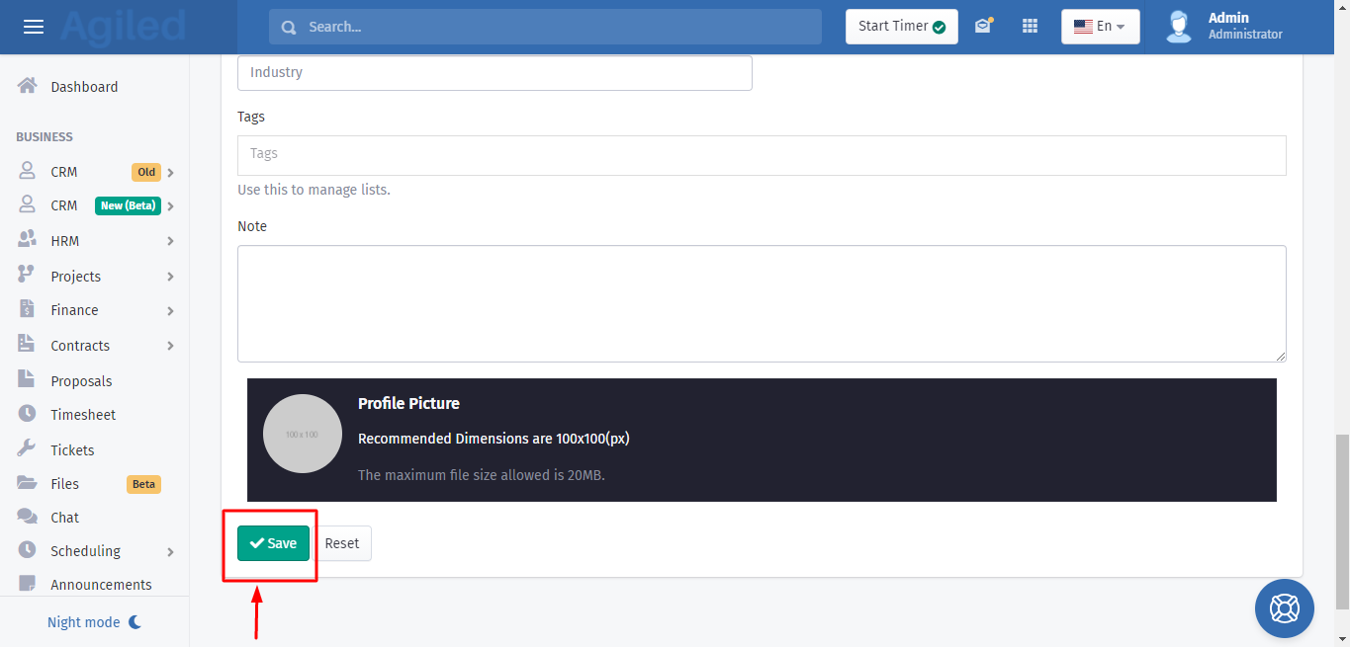
Task: Open the En language dropdown
Action: [1100, 27]
